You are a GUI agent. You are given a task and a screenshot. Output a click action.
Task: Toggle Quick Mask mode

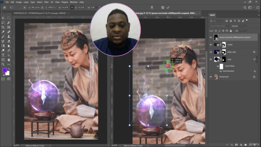3,79
